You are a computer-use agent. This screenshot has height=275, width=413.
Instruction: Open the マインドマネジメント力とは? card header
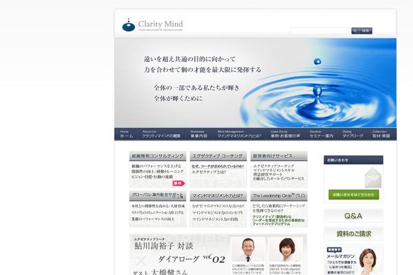click(218, 196)
